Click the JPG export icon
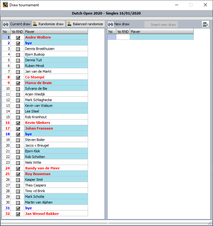This screenshot has width=213, height=226. coord(205,24)
